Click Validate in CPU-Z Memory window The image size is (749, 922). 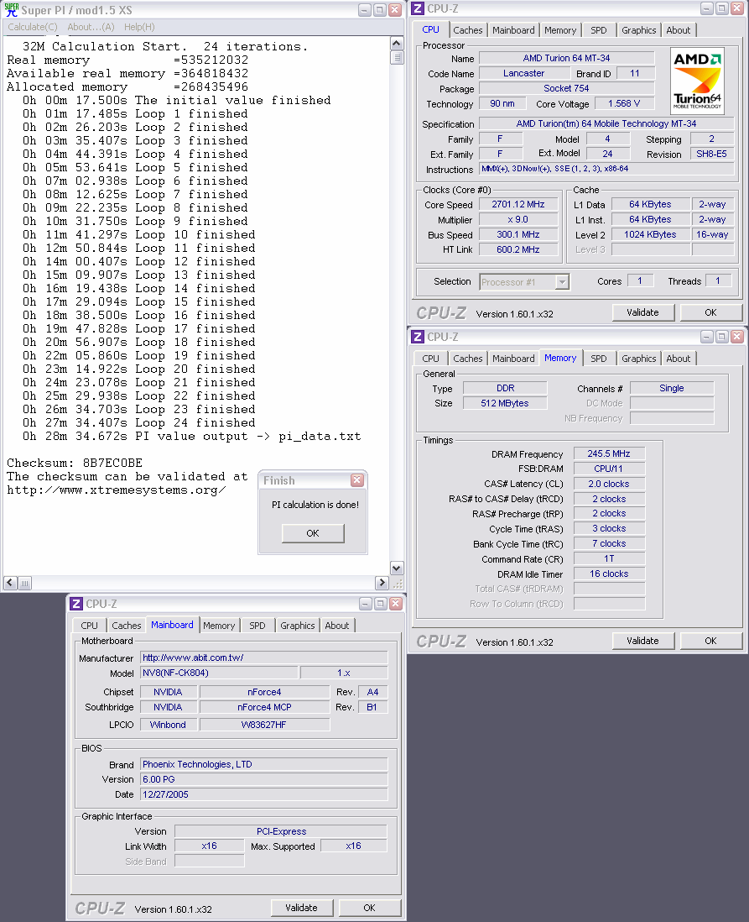coord(642,641)
